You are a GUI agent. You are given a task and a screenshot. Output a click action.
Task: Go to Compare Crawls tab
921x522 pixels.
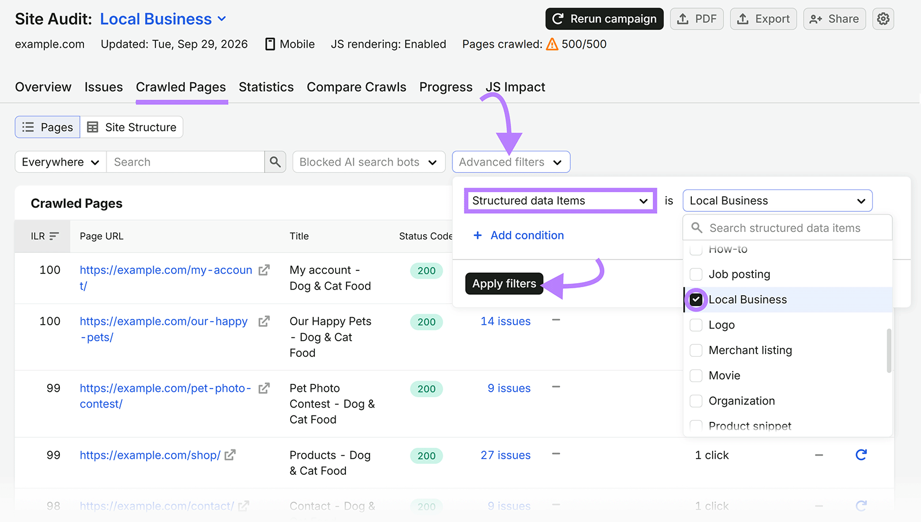pyautogui.click(x=356, y=87)
